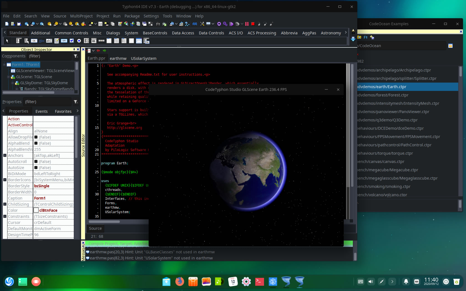Click the power button in system tray
This screenshot has height=291, width=466.
pos(446,282)
